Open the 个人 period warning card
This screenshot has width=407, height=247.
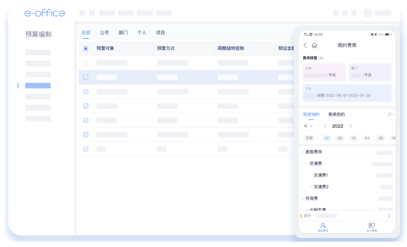coord(348,93)
